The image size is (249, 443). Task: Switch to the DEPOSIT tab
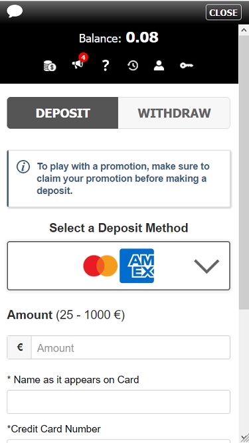coord(62,113)
